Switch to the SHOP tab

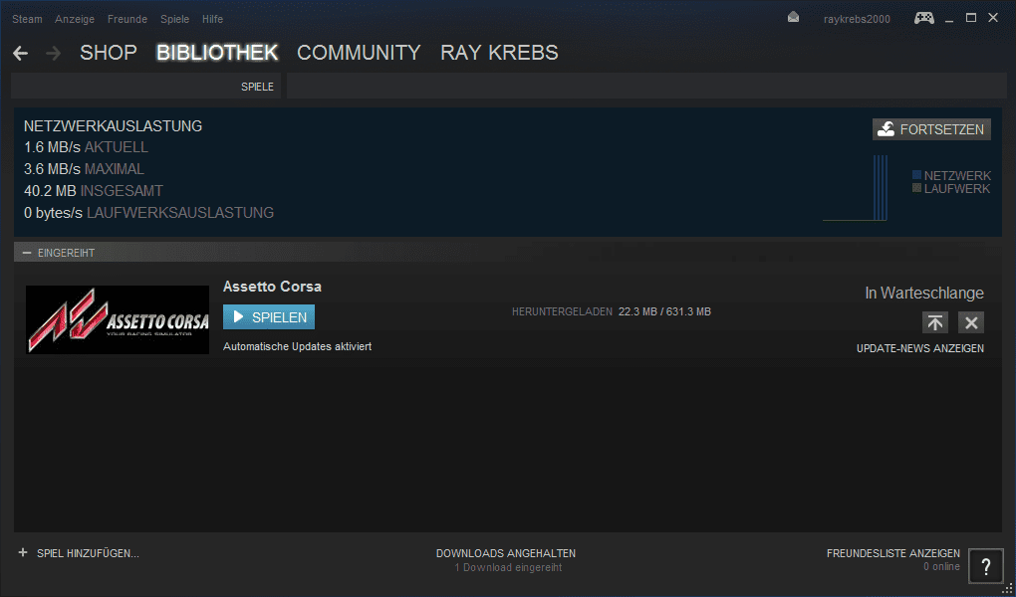109,53
